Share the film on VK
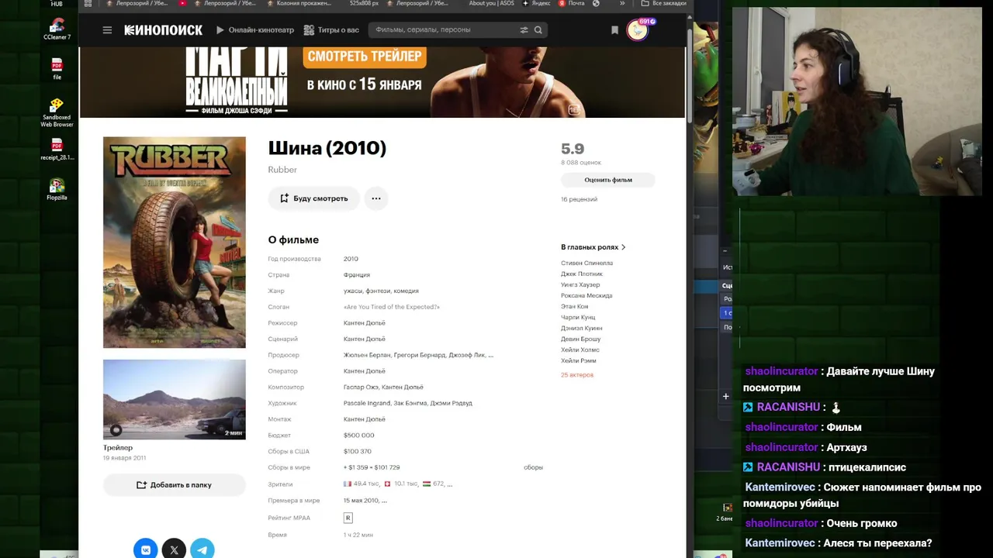The width and height of the screenshot is (993, 558). (146, 549)
